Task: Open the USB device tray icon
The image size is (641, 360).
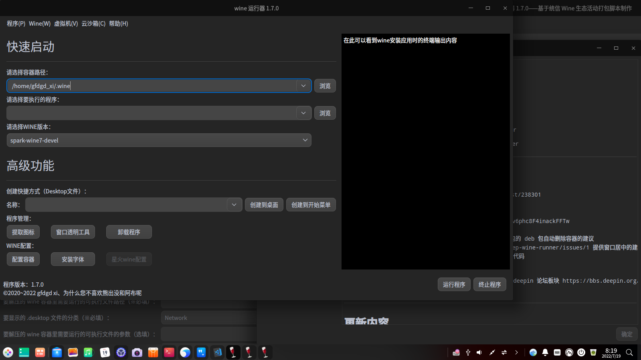Action: click(x=468, y=352)
